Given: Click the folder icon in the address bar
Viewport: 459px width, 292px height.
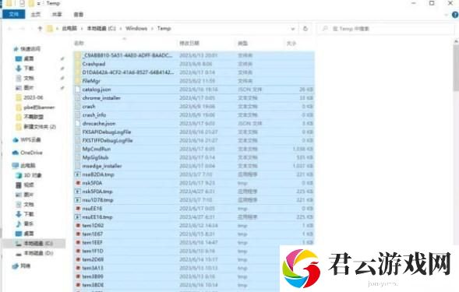Looking at the screenshot, I should [x=50, y=29].
